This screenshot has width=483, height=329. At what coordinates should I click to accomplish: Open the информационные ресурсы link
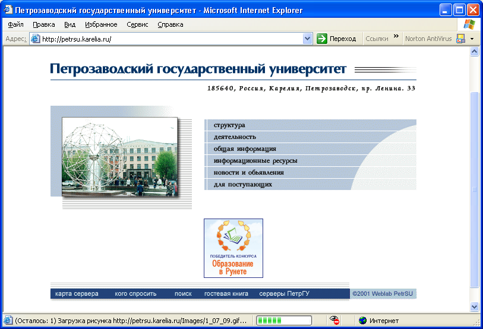[x=255, y=160]
